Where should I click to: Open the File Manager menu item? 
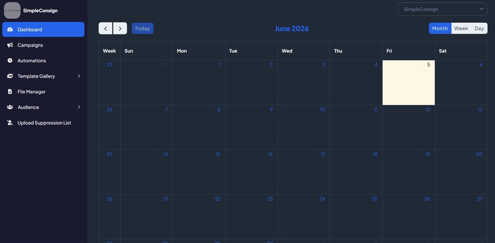[43, 92]
